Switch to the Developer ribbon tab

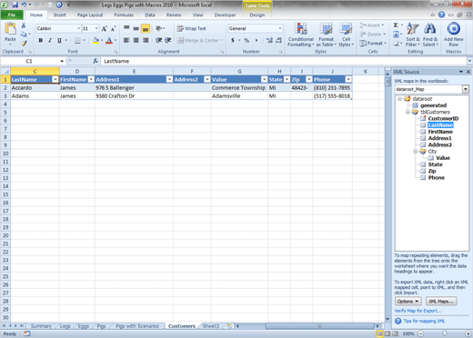225,15
